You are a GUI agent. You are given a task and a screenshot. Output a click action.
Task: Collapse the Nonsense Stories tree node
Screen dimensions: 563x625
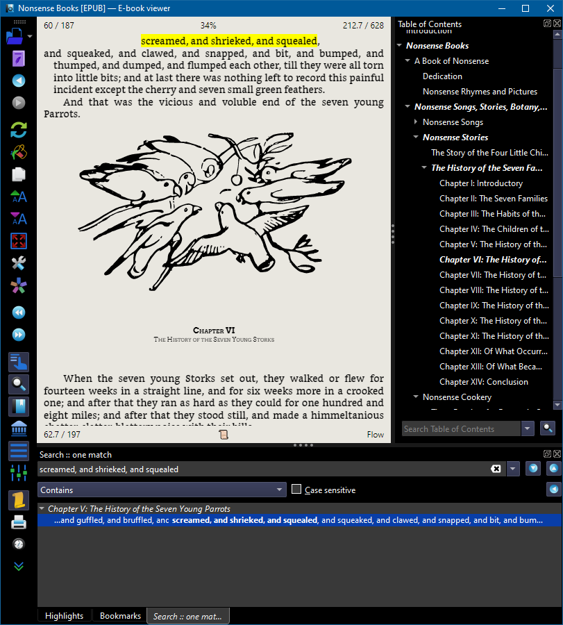point(416,137)
